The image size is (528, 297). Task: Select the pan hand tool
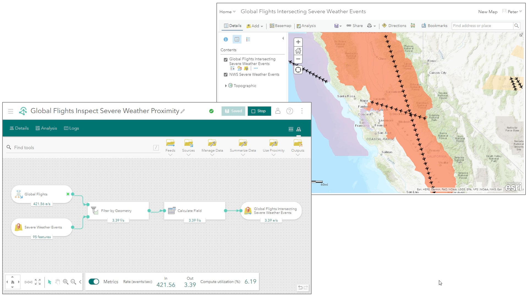click(x=57, y=282)
